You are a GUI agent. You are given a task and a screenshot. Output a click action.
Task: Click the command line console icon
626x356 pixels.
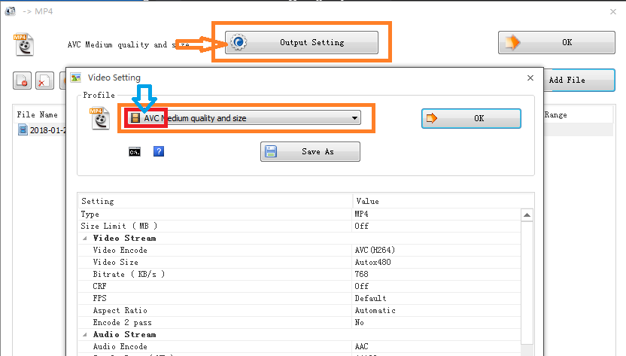pyautogui.click(x=135, y=151)
